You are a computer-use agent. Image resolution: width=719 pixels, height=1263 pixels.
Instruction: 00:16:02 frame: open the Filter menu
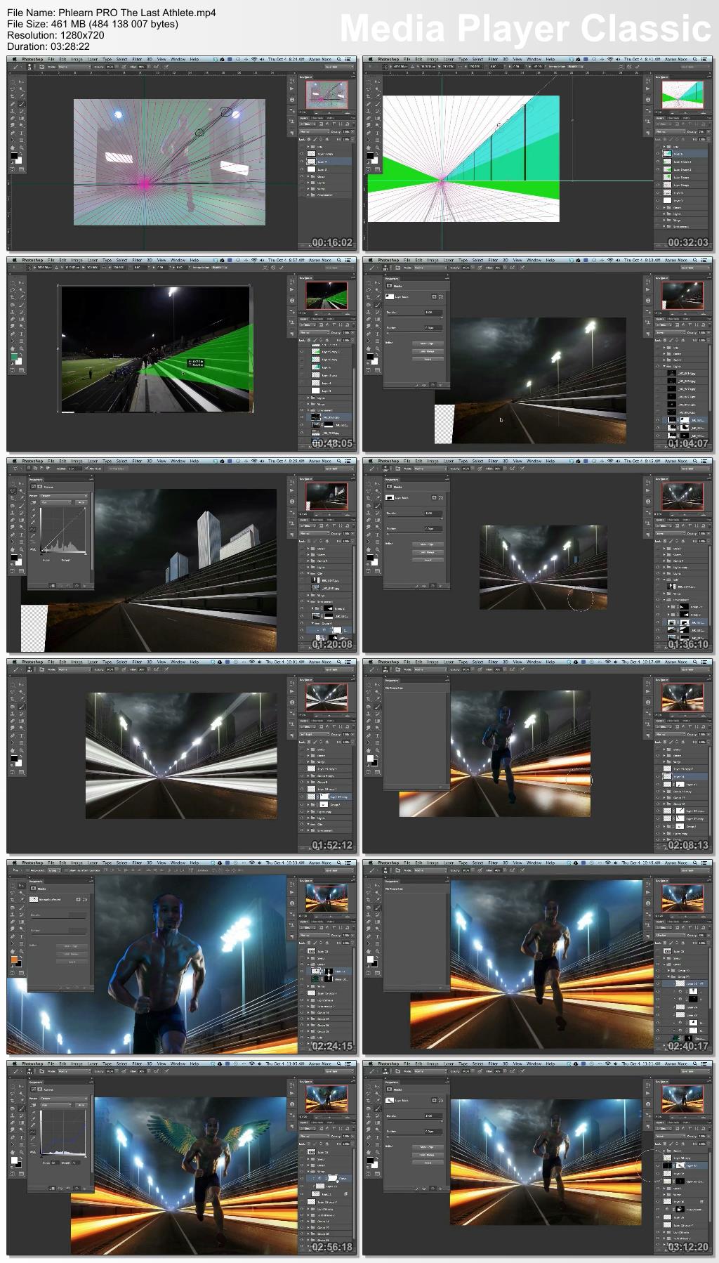coord(137,59)
